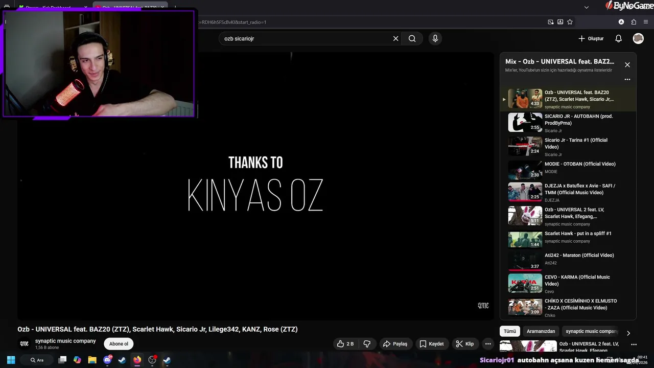
Task: Click into the YouTube search input field
Action: click(307, 38)
